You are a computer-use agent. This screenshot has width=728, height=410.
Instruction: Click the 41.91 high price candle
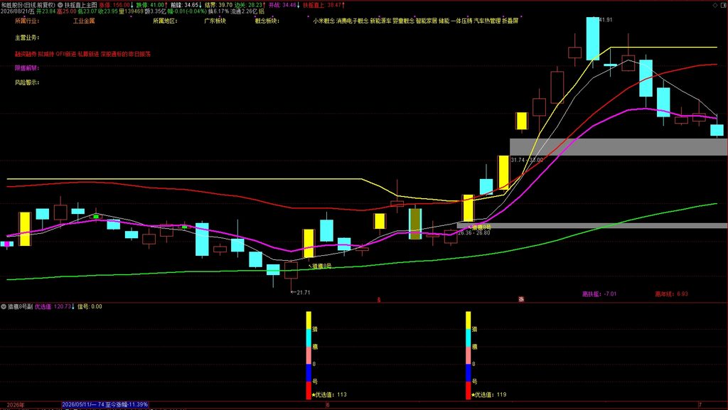point(592,38)
